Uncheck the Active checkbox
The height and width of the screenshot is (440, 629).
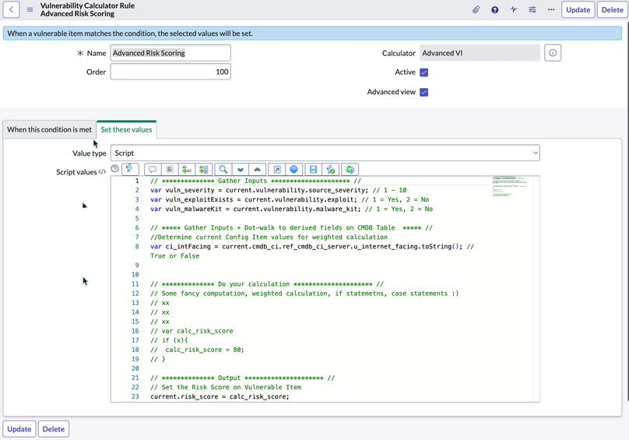coord(424,72)
